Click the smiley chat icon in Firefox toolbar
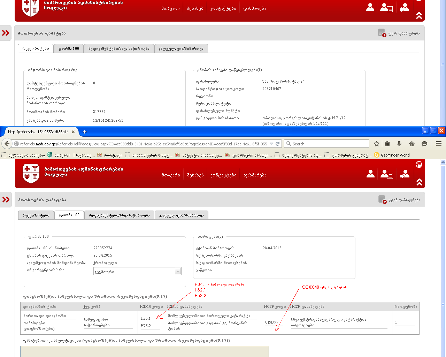This screenshot has height=357, width=446. pos(424,144)
